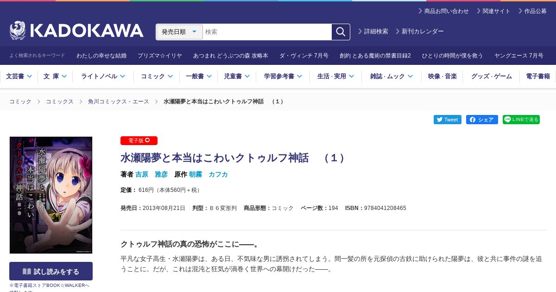Select keyword ヤングエース 7月号
This screenshot has width=556, height=292.
tap(519, 56)
